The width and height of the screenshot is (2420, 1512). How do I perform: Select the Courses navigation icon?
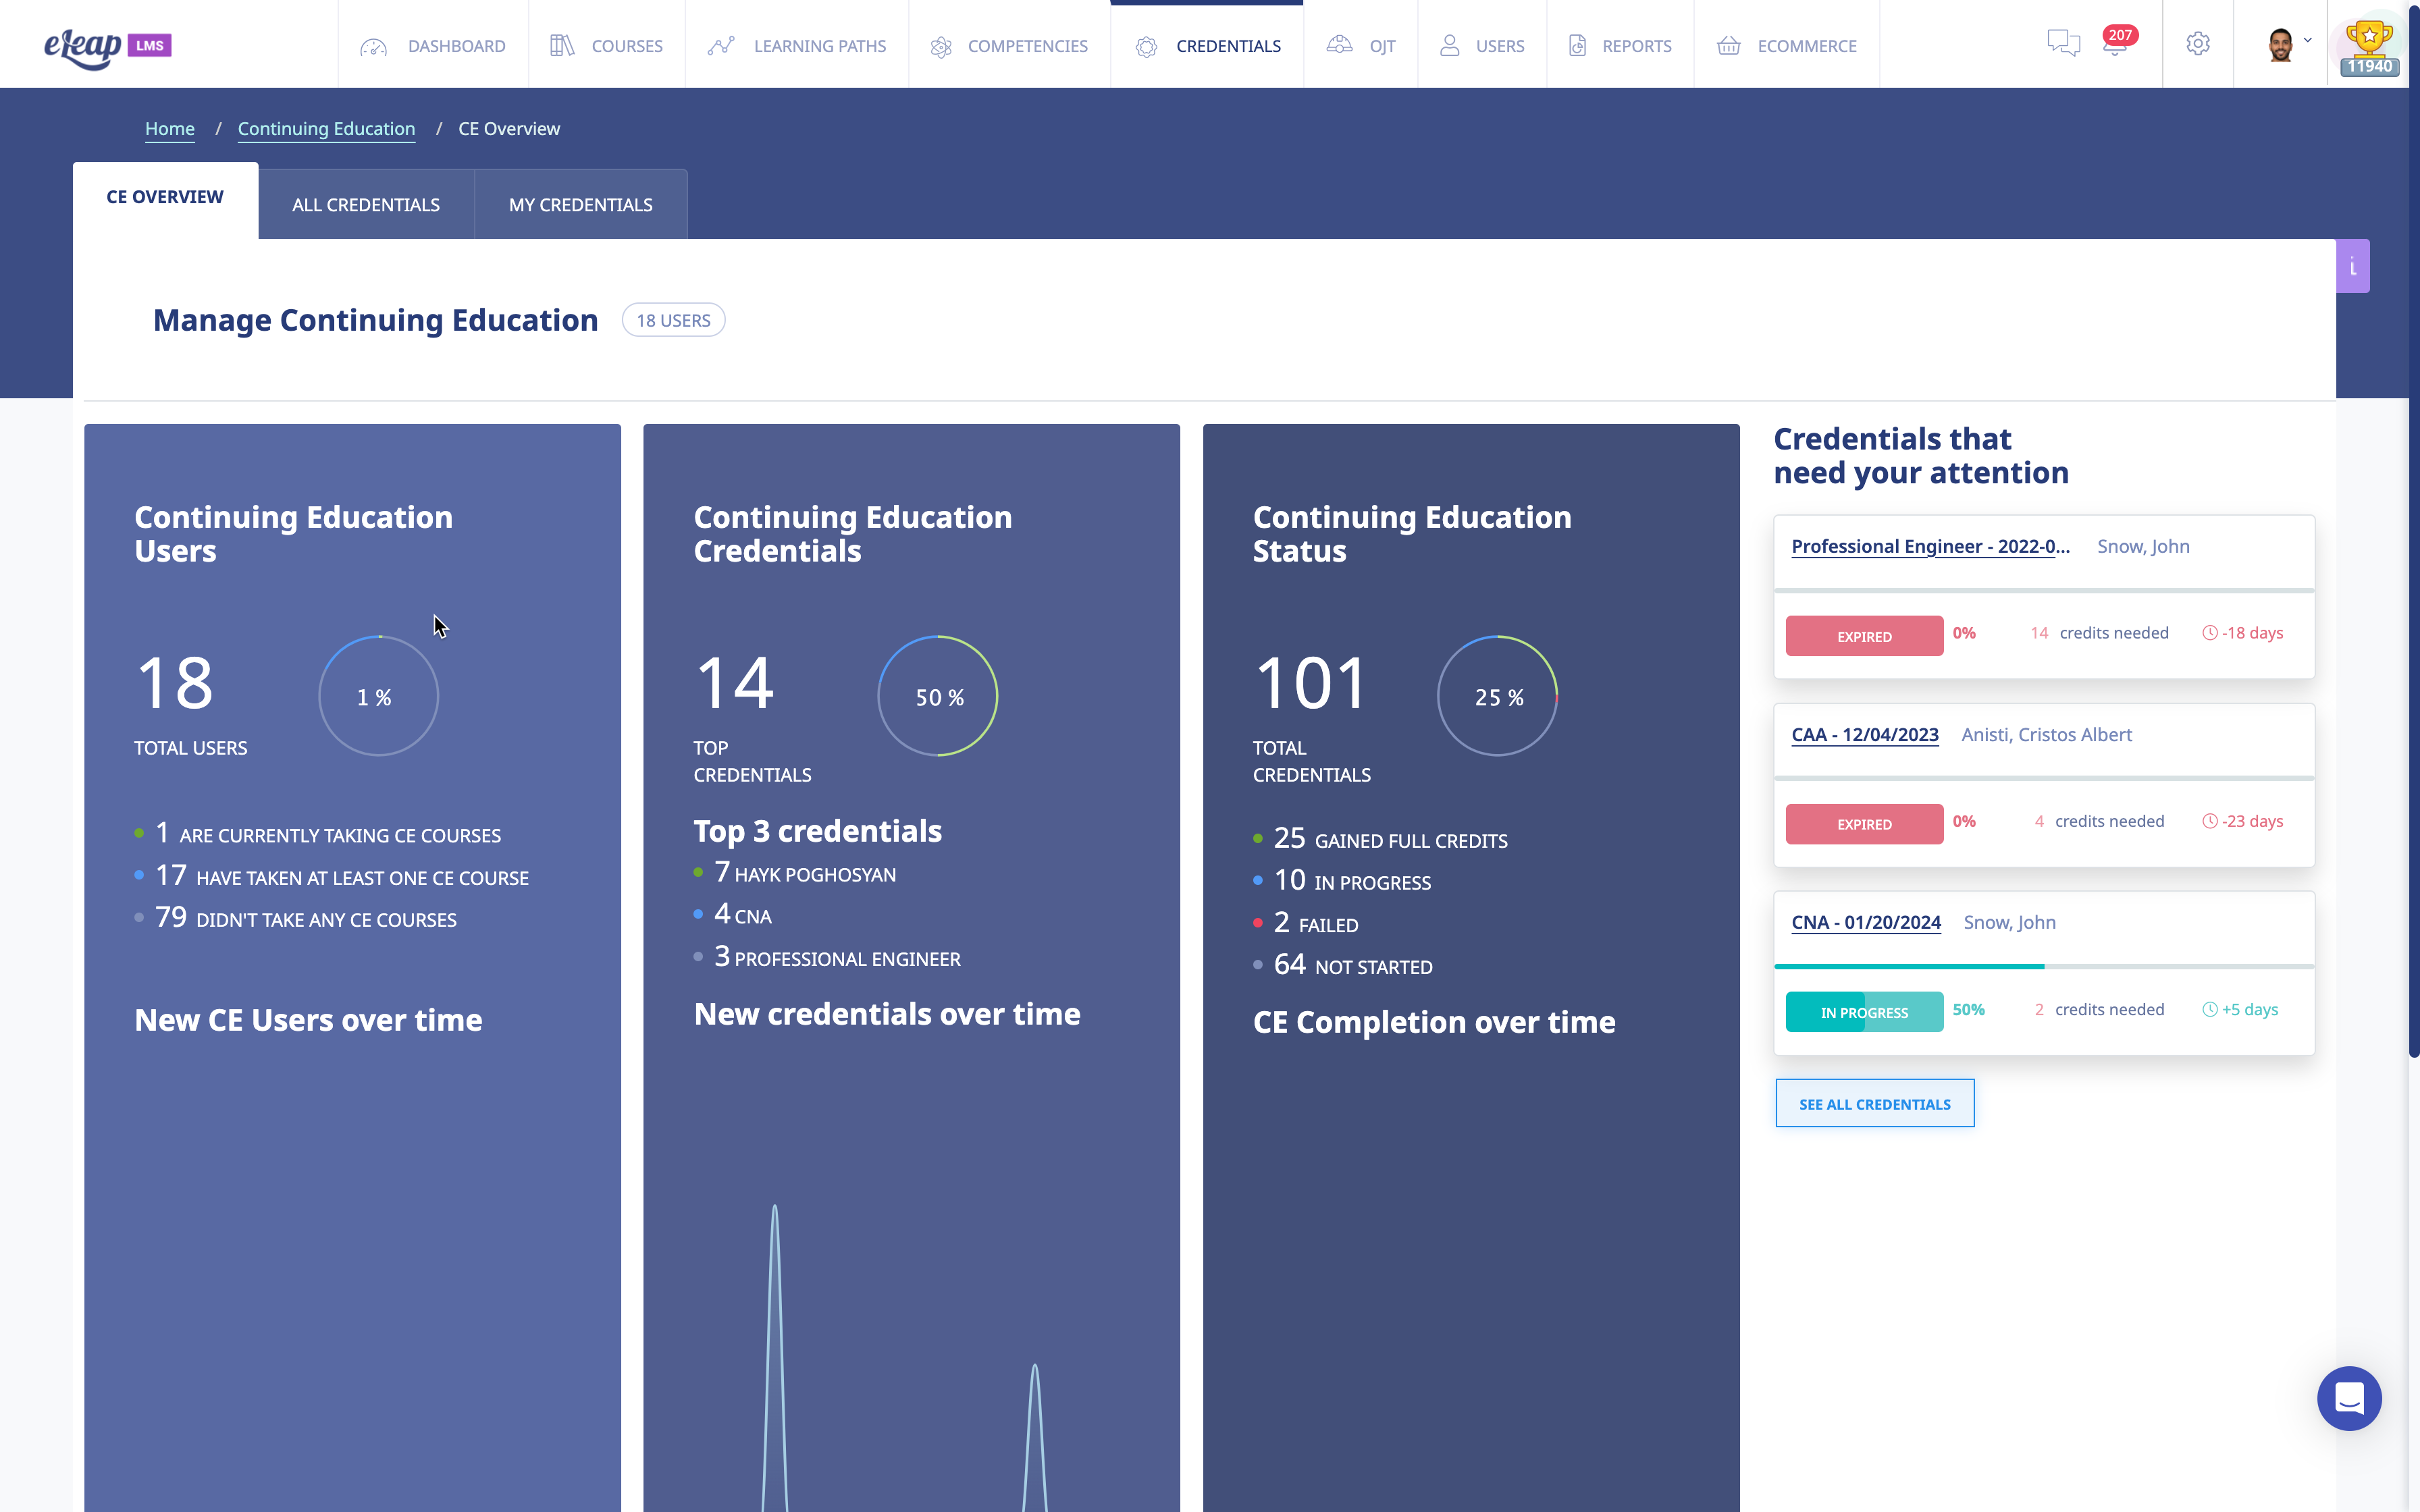point(562,45)
